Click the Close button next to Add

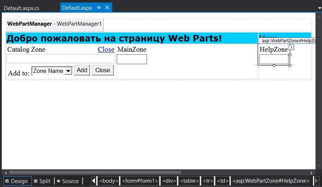click(103, 70)
